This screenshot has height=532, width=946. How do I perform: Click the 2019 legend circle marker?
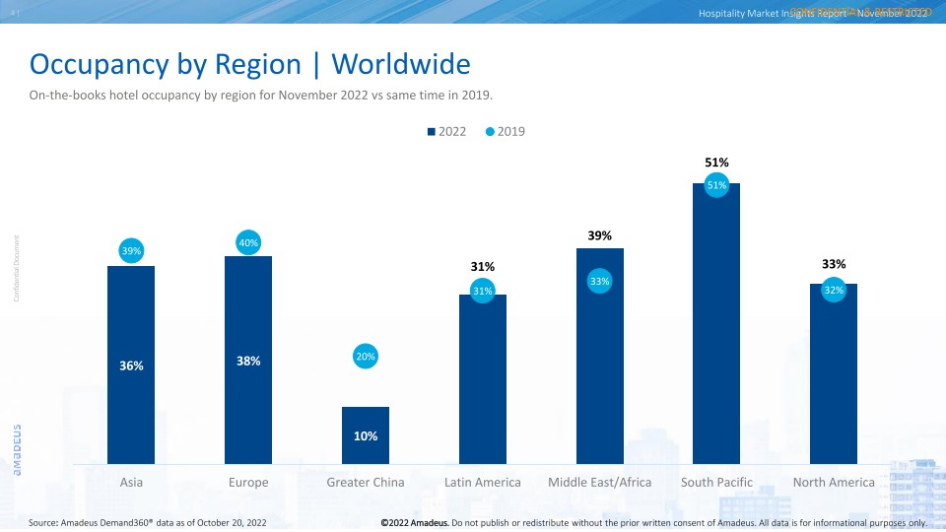490,131
